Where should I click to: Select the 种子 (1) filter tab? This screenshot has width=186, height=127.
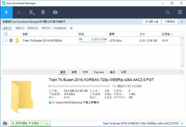(x=46, y=28)
